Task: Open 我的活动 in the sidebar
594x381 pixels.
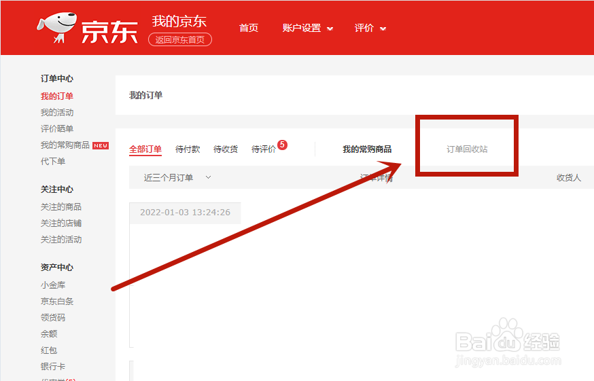Action: [x=57, y=113]
